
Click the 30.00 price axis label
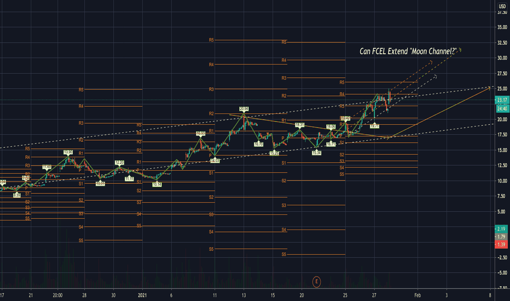[x=502, y=58]
